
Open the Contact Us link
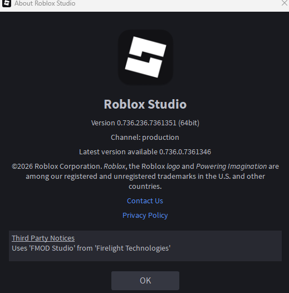point(145,201)
